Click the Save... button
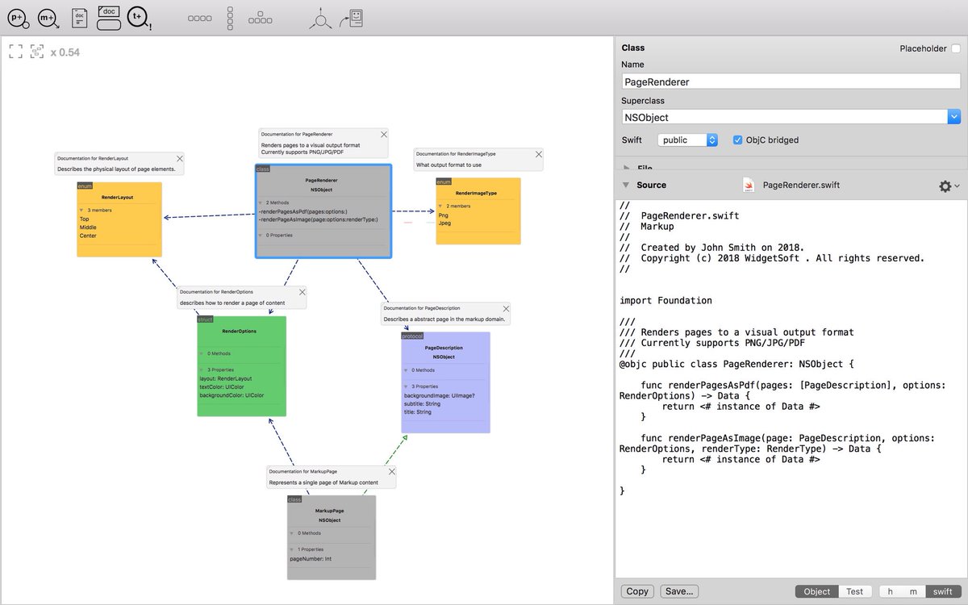 pyautogui.click(x=678, y=590)
